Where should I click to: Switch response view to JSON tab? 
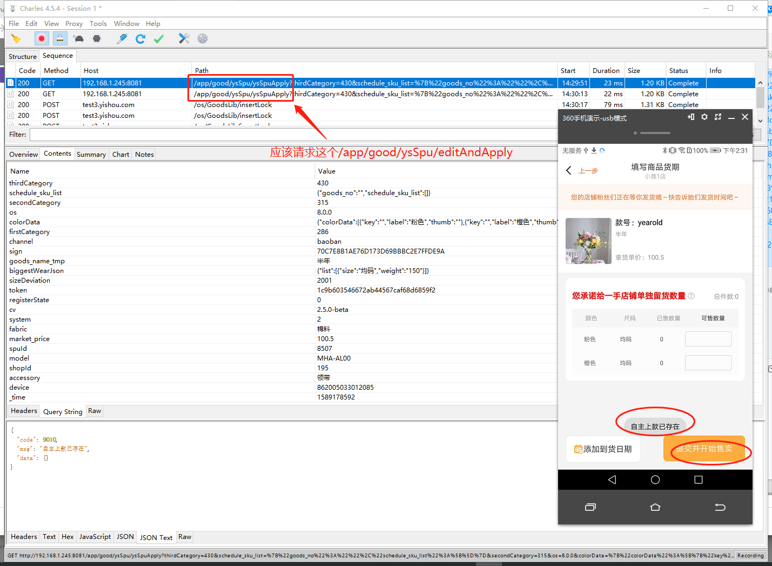pos(125,537)
